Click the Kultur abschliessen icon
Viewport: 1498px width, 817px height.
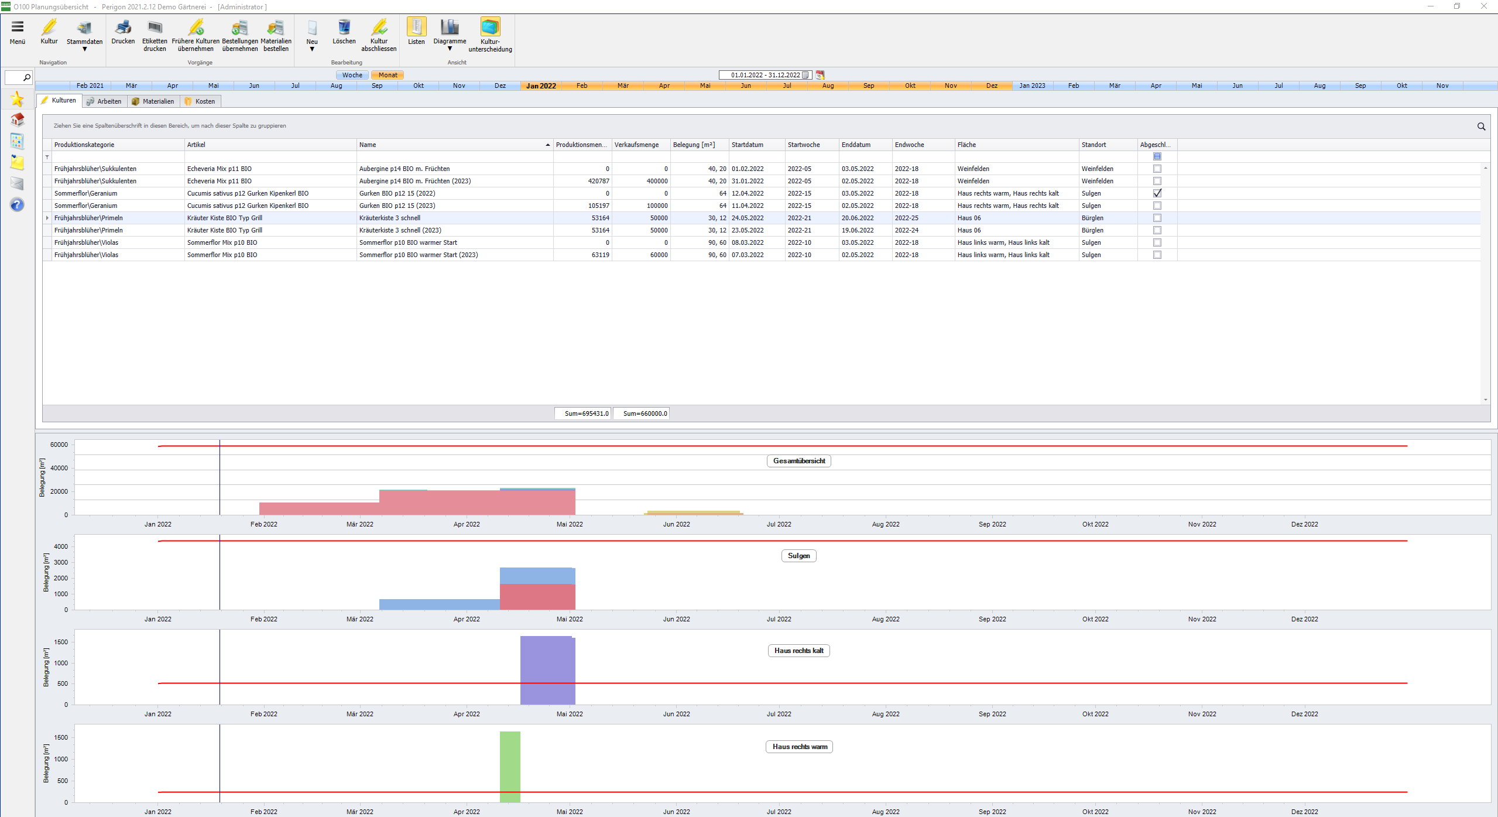(x=379, y=28)
